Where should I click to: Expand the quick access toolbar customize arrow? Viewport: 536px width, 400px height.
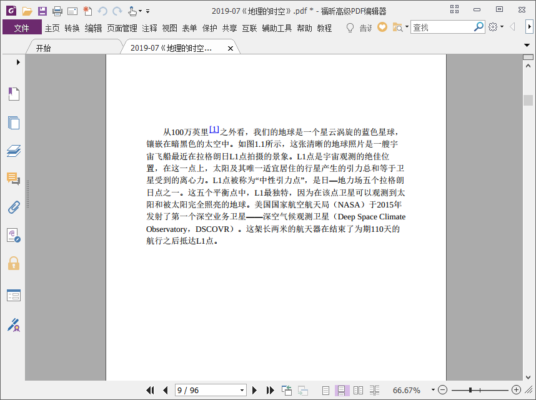pos(147,11)
